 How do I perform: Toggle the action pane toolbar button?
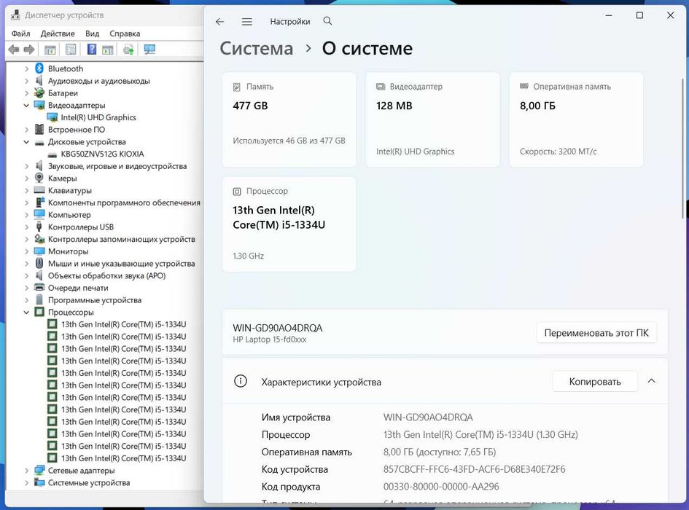point(108,50)
